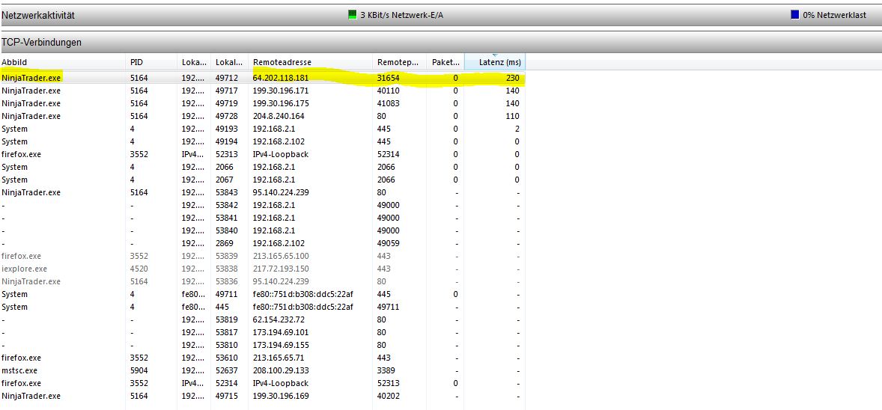Click the latency value 110
This screenshot has width=882, height=410.
[512, 116]
